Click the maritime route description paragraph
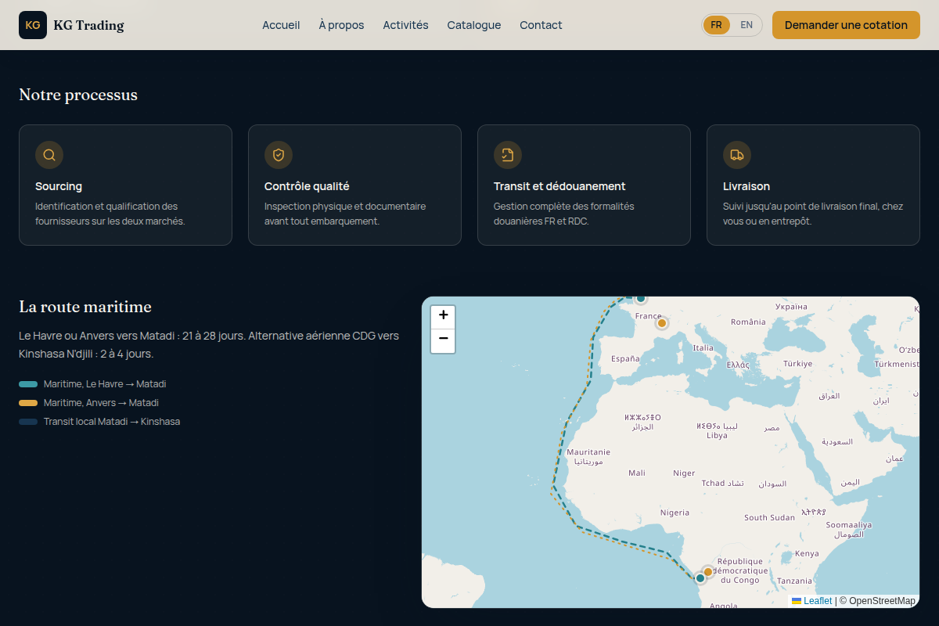 (209, 345)
